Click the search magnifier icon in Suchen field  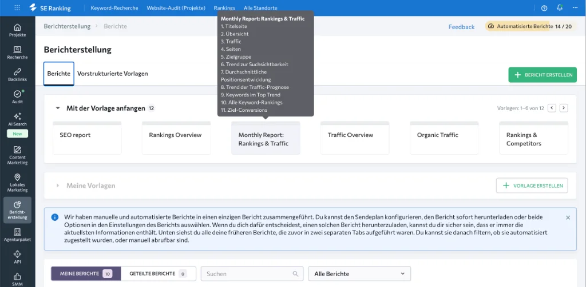click(x=296, y=273)
